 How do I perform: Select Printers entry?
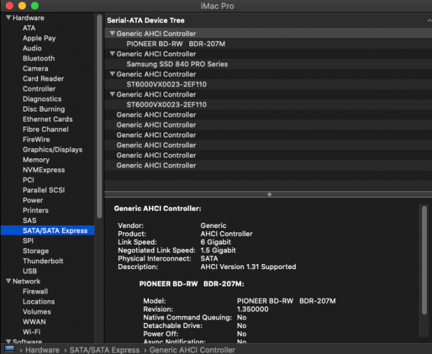[x=35, y=210]
